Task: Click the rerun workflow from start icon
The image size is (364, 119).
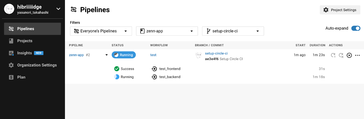Action: 333,55
